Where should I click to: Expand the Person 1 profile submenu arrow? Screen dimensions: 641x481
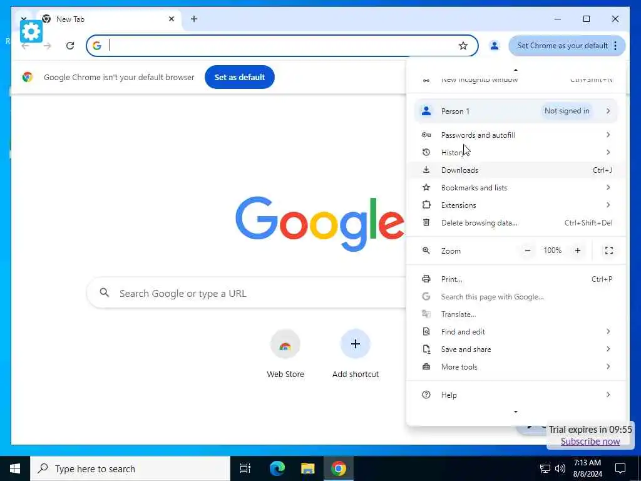[608, 111]
